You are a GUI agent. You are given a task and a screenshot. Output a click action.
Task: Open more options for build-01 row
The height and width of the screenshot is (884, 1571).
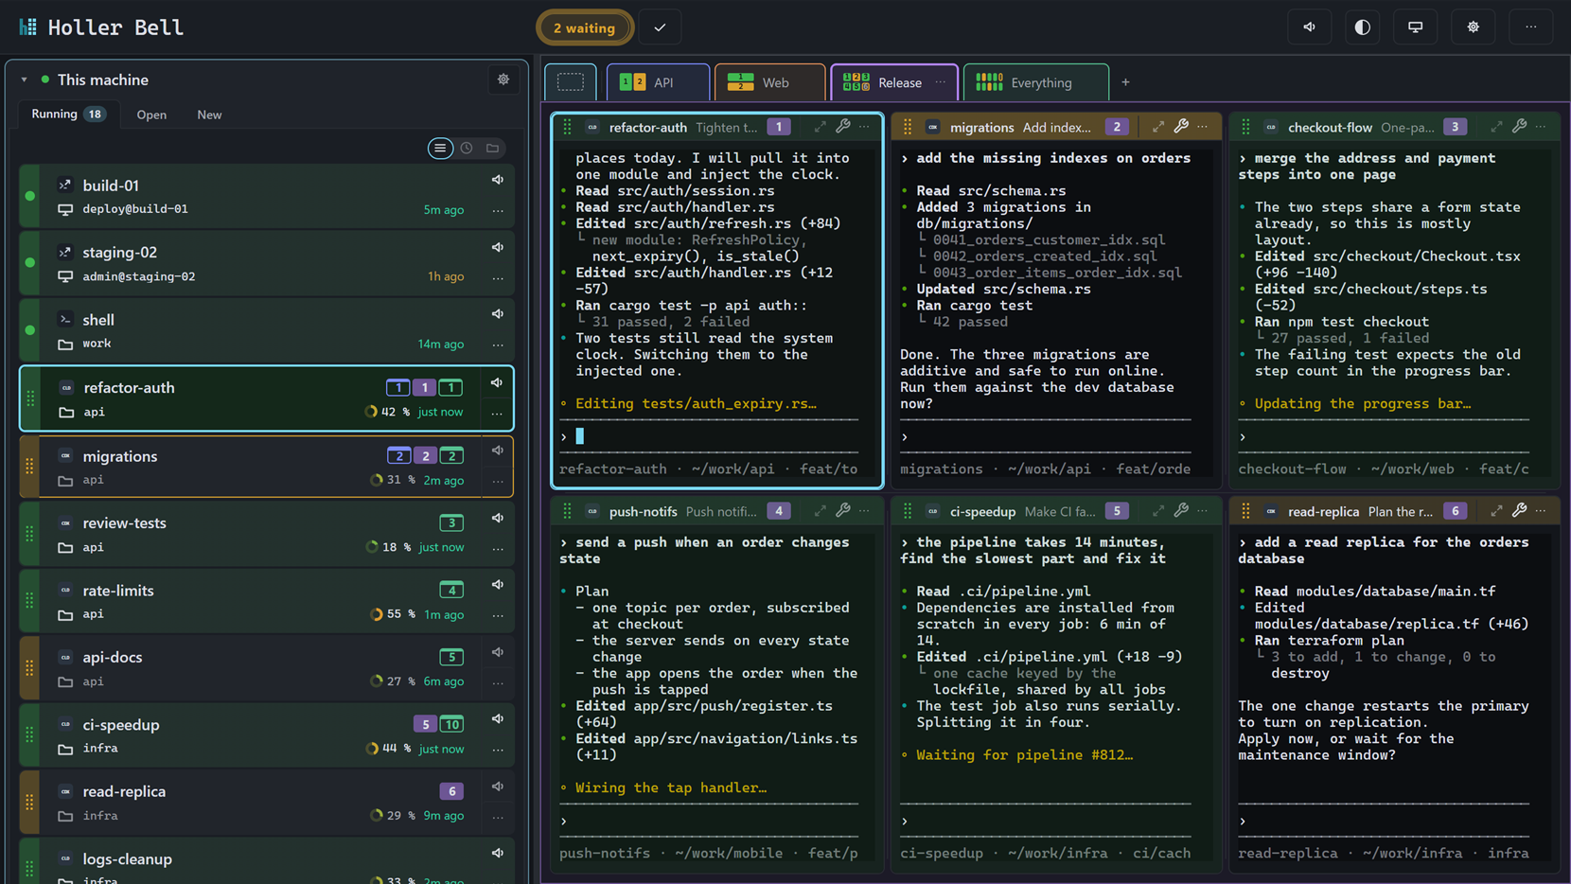click(498, 210)
